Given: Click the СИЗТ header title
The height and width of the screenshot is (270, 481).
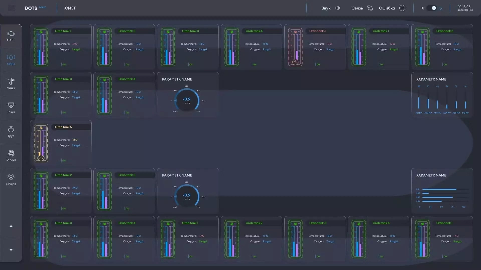Looking at the screenshot, I should 70,8.
